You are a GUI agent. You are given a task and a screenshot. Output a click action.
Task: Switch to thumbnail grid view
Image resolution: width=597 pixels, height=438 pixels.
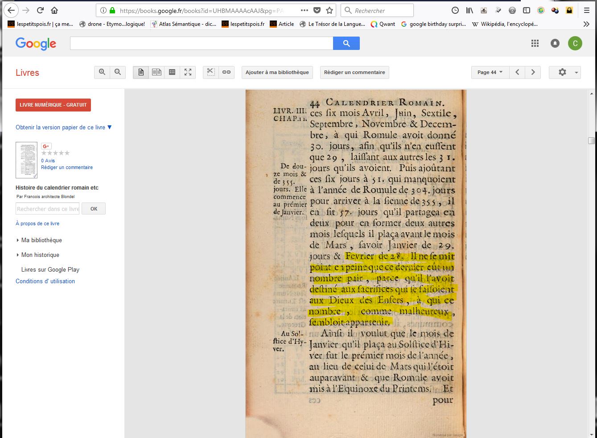[172, 72]
